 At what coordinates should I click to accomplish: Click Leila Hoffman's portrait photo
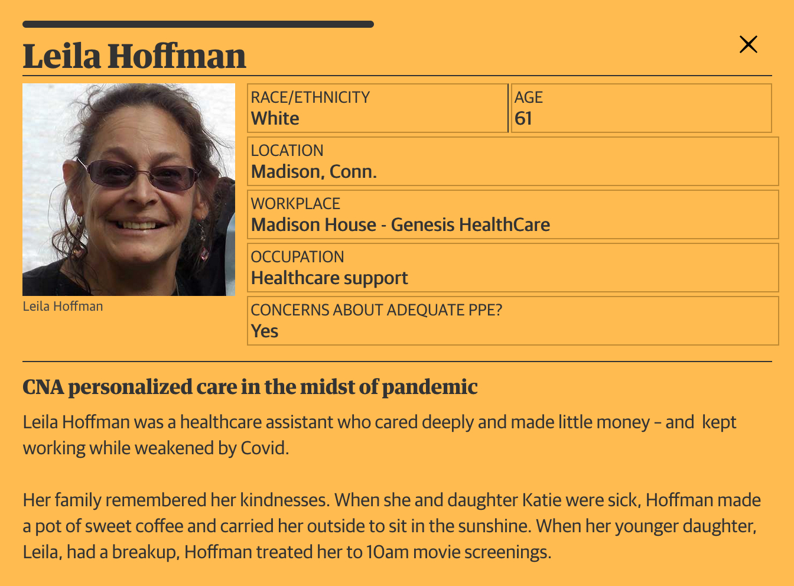(129, 189)
